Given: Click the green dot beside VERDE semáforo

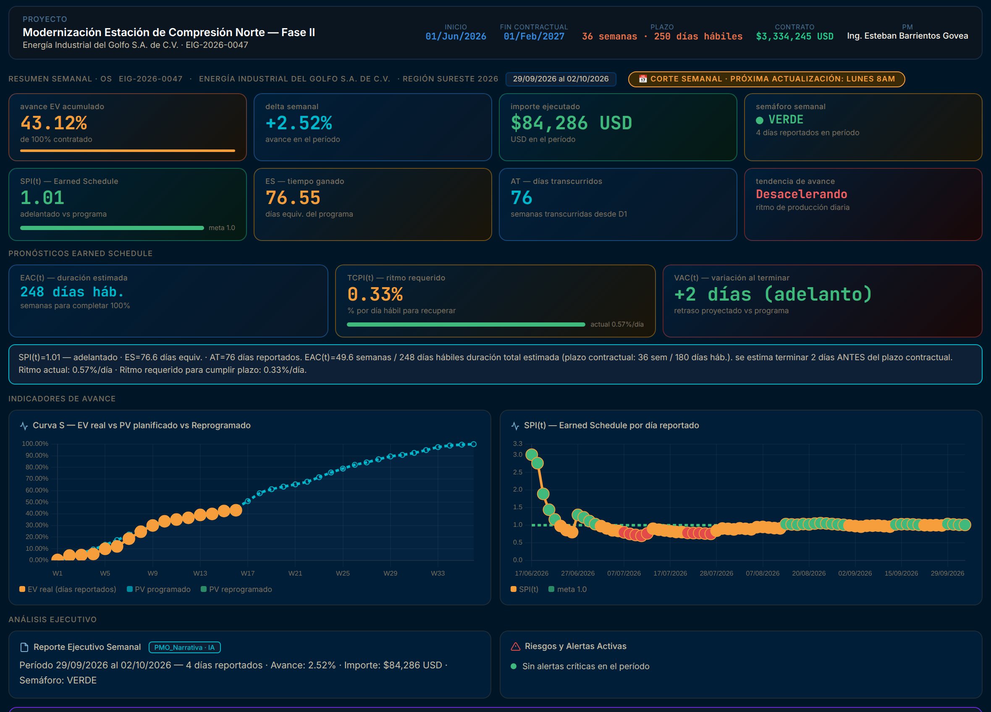Looking at the screenshot, I should coord(760,120).
